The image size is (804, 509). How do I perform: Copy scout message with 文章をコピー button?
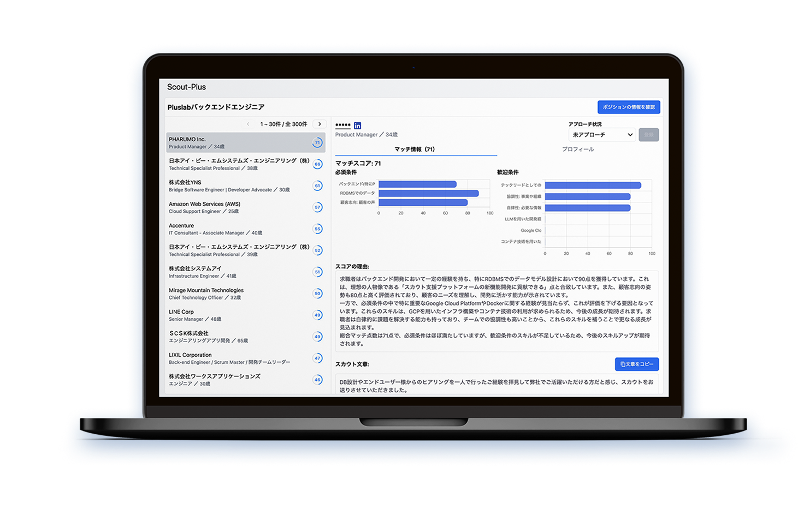(636, 364)
